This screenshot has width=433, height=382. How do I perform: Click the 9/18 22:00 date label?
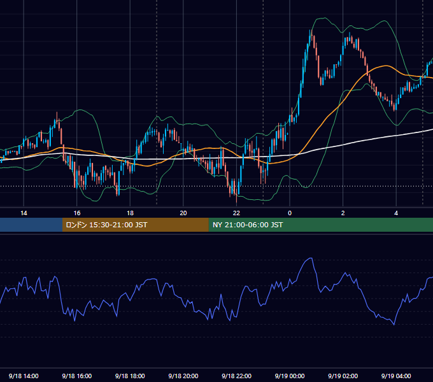(x=236, y=376)
